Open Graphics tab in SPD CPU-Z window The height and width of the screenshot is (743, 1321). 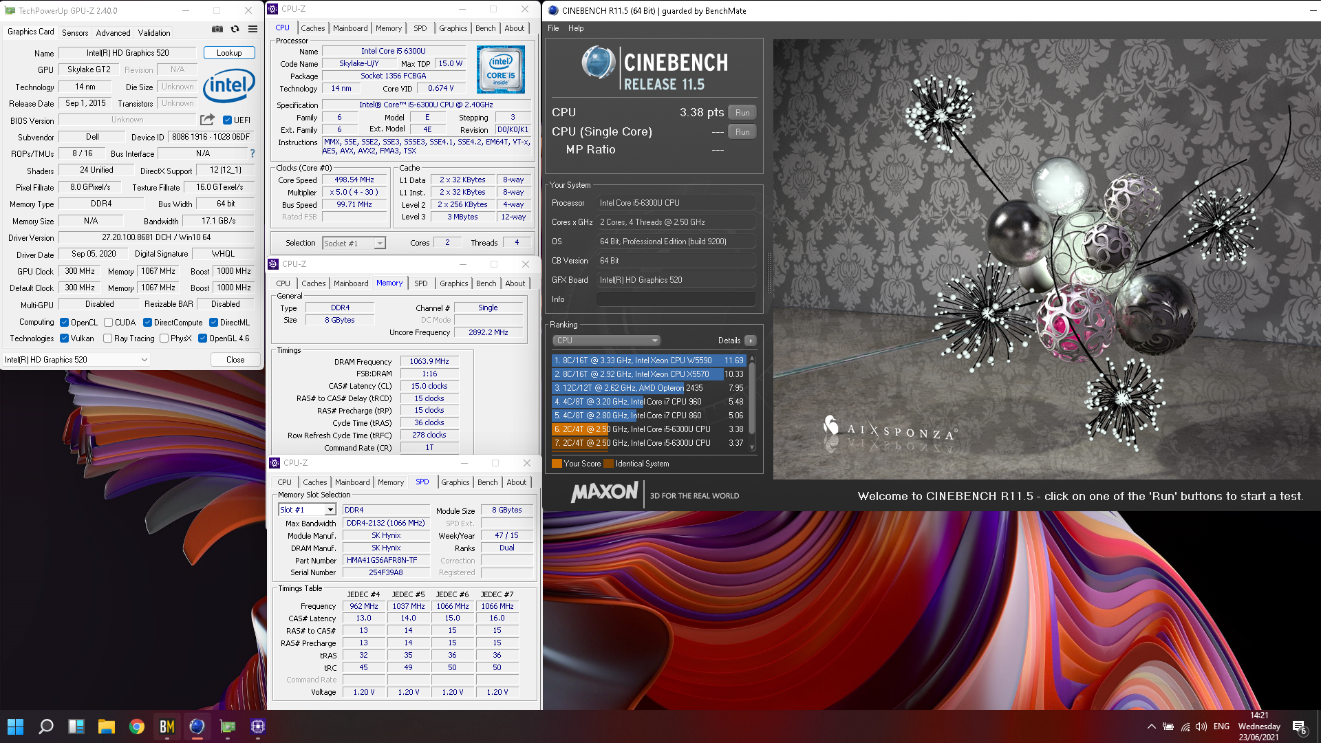455,482
